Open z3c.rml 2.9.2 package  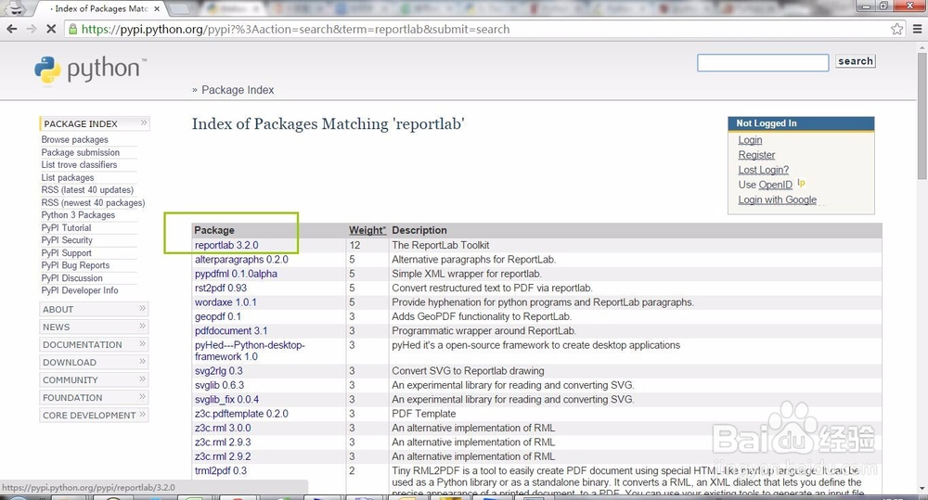[223, 456]
